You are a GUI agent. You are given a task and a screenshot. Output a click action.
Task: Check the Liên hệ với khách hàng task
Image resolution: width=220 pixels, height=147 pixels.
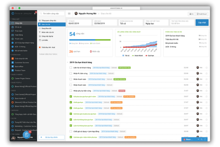tap(71, 68)
